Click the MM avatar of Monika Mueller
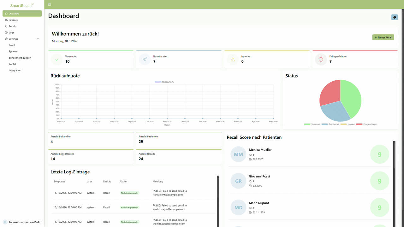Image resolution: width=404 pixels, height=227 pixels. click(238, 154)
